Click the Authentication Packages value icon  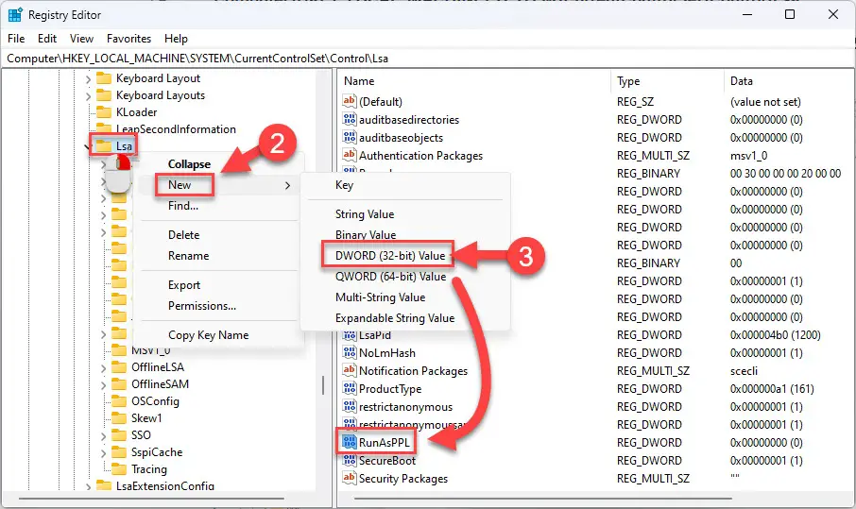click(x=350, y=155)
